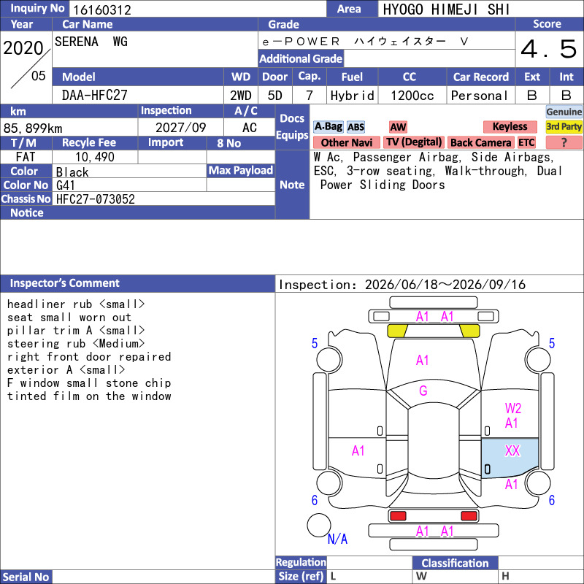Click the inspection date 2027/09
Screen dimensions: 584x584
(x=180, y=127)
